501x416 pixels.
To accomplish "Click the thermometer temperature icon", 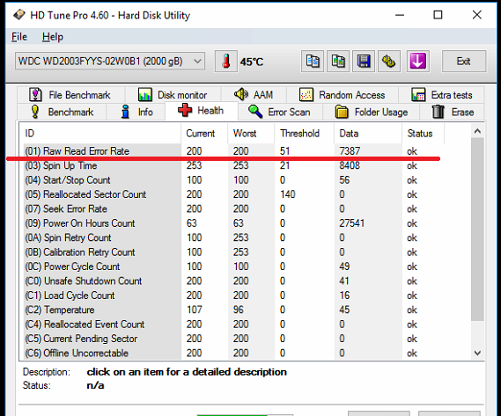I will 226,61.
